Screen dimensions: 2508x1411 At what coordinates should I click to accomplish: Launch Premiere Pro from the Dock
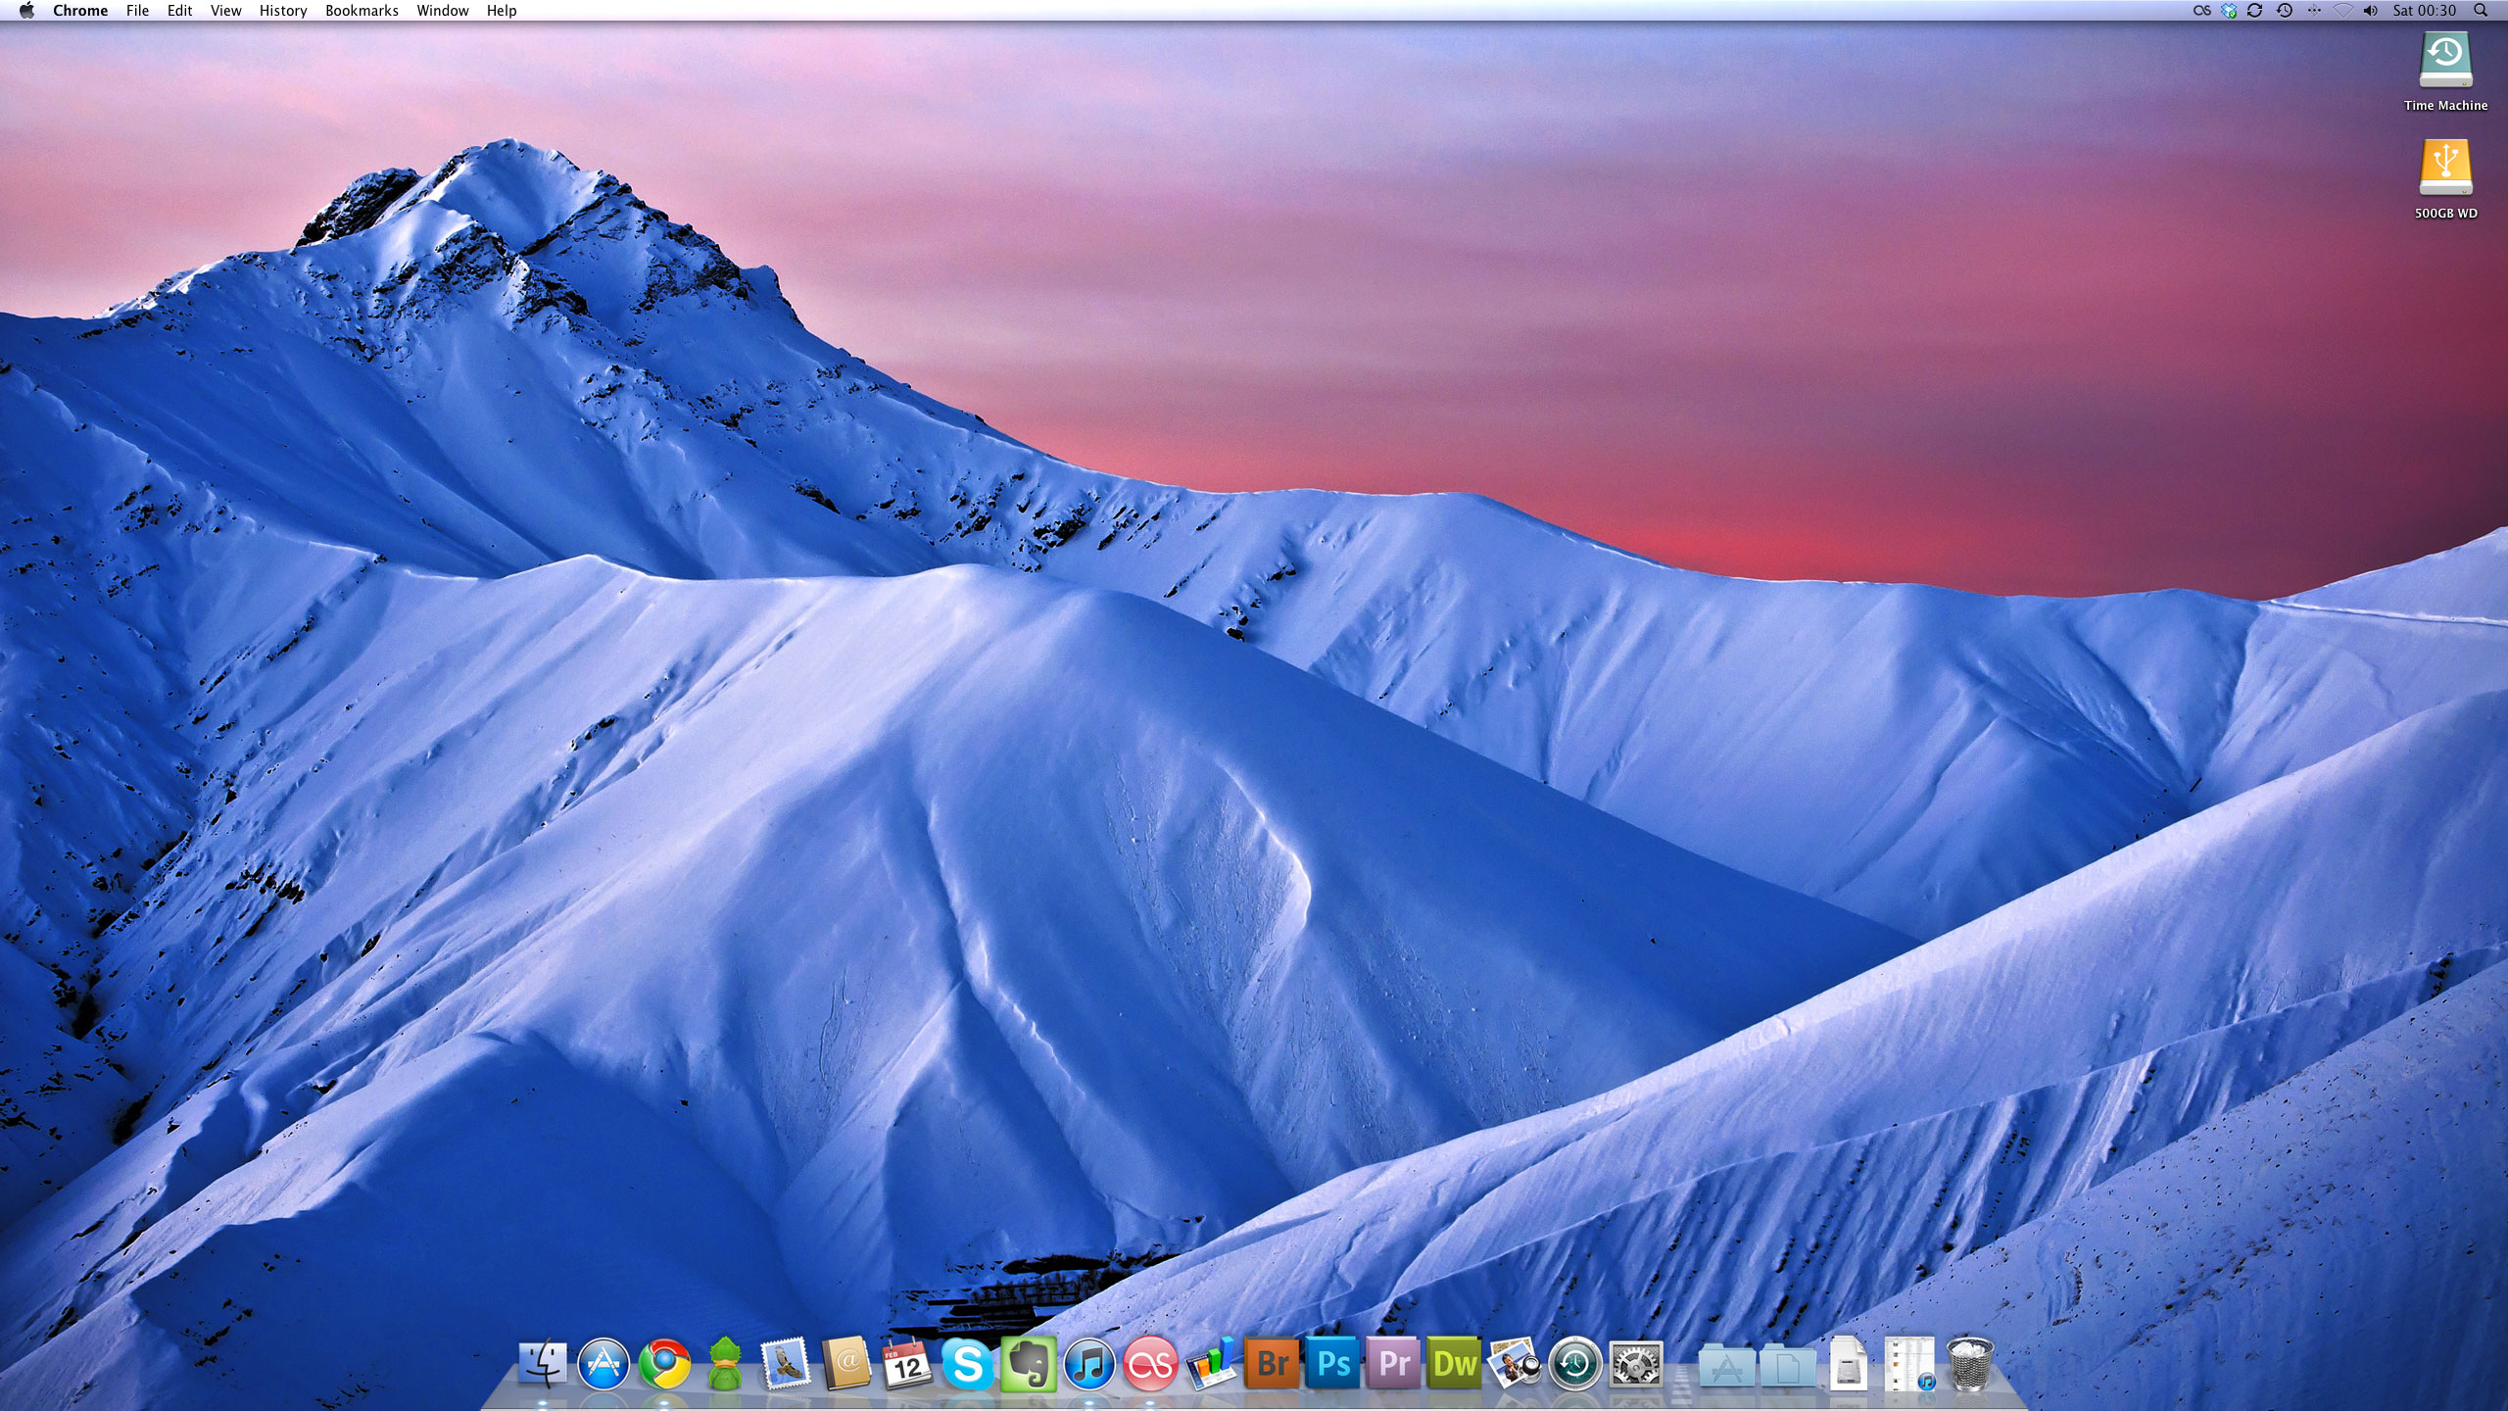pyautogui.click(x=1394, y=1364)
